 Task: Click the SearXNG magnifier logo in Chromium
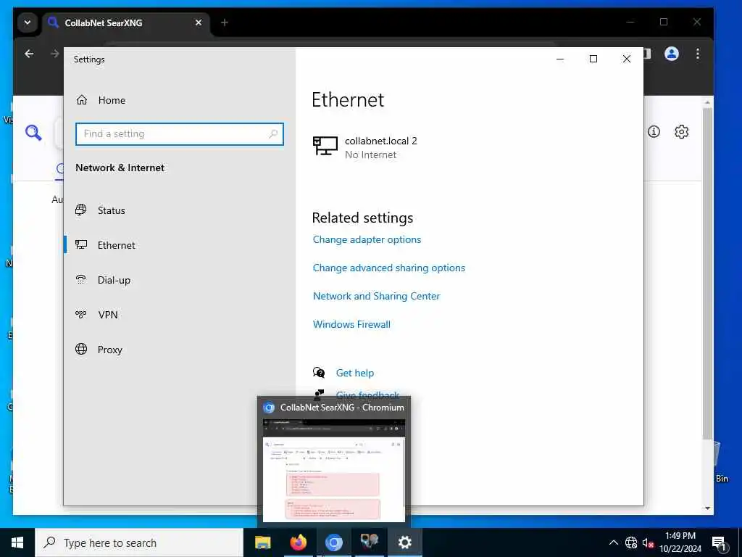click(33, 133)
